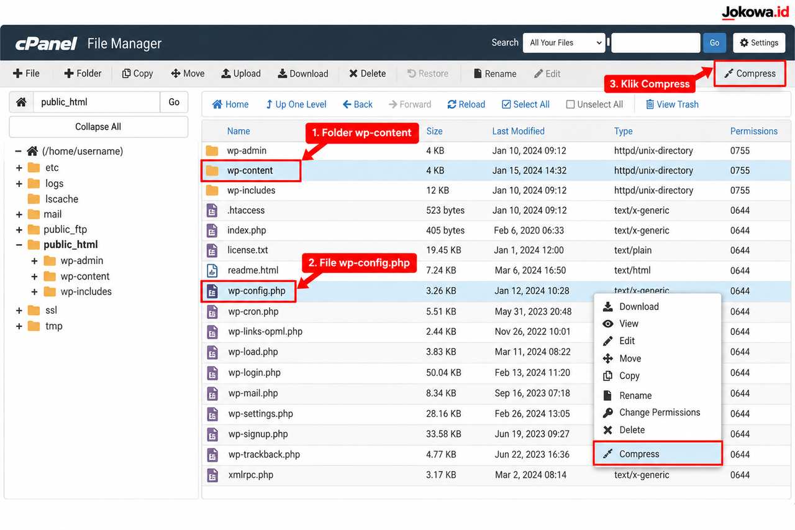Expand the etc folder in the tree
Image resolution: width=795 pixels, height=530 pixels.
click(x=19, y=168)
